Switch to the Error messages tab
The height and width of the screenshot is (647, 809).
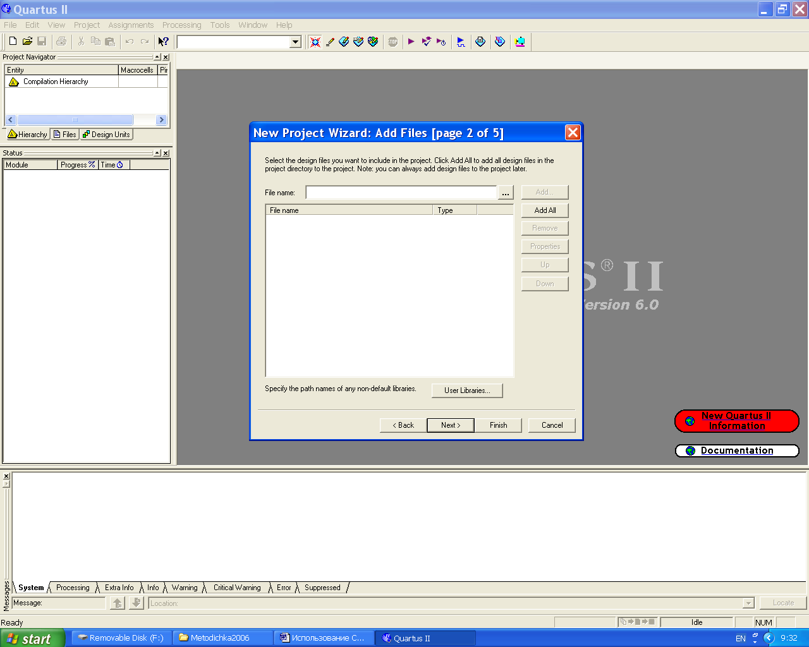coord(284,588)
